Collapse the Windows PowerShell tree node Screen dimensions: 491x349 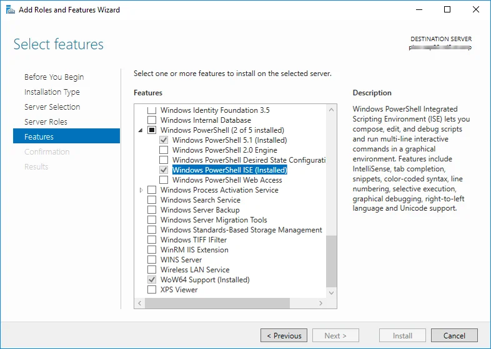(x=141, y=130)
